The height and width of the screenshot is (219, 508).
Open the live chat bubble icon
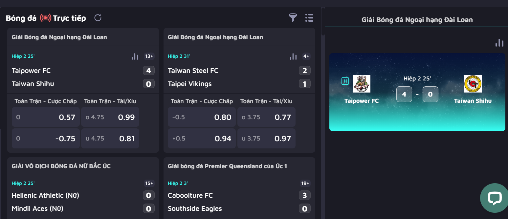[x=494, y=198]
